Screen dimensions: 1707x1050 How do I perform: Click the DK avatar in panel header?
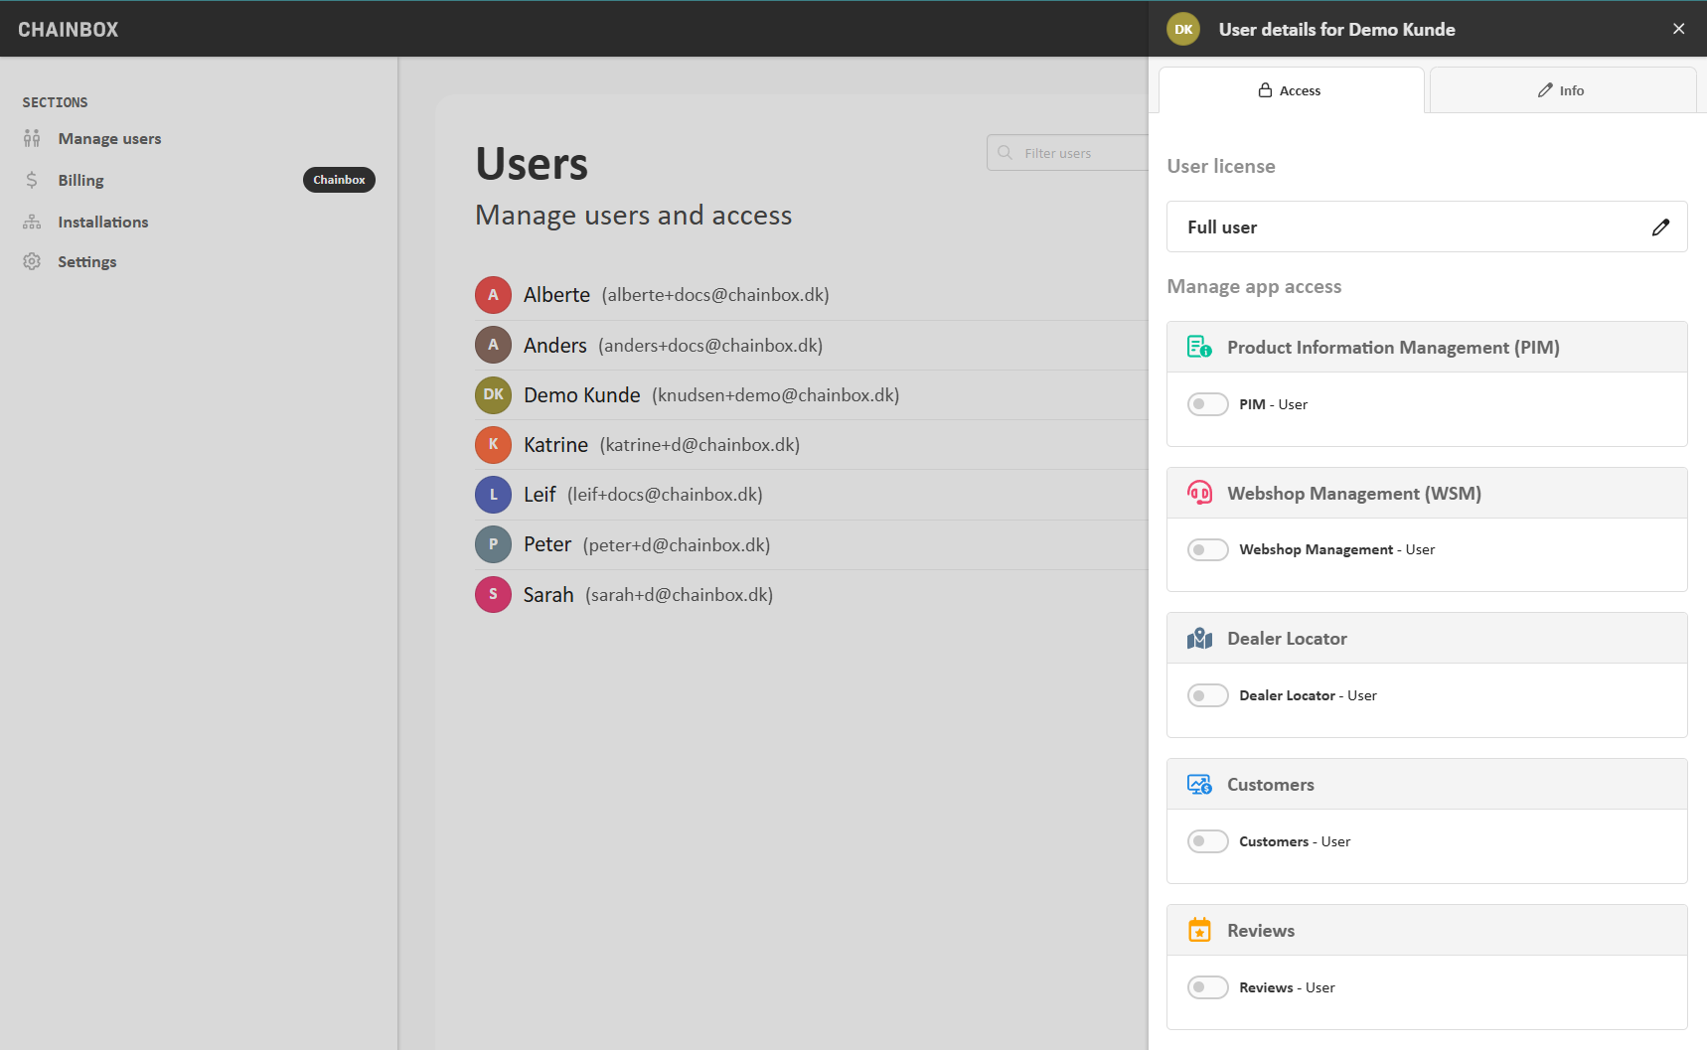(1183, 30)
